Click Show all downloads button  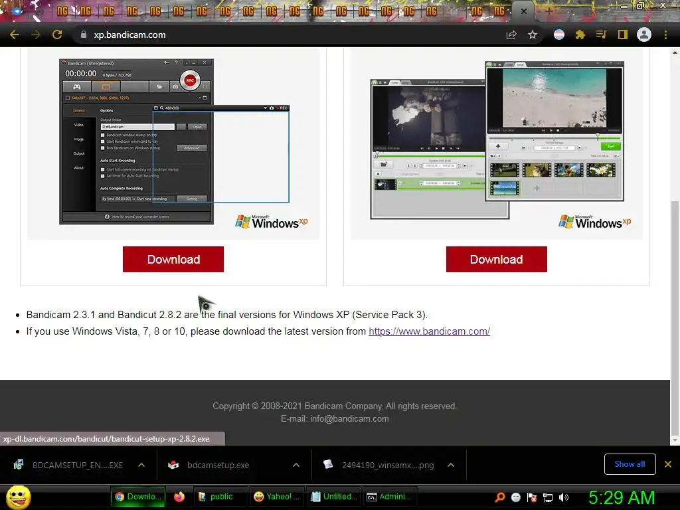(x=630, y=464)
